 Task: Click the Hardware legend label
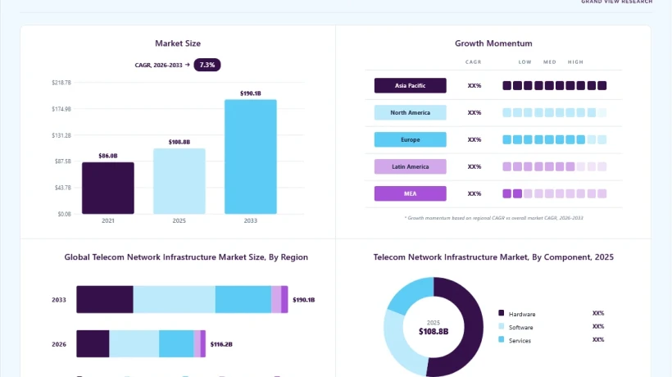[x=522, y=314]
